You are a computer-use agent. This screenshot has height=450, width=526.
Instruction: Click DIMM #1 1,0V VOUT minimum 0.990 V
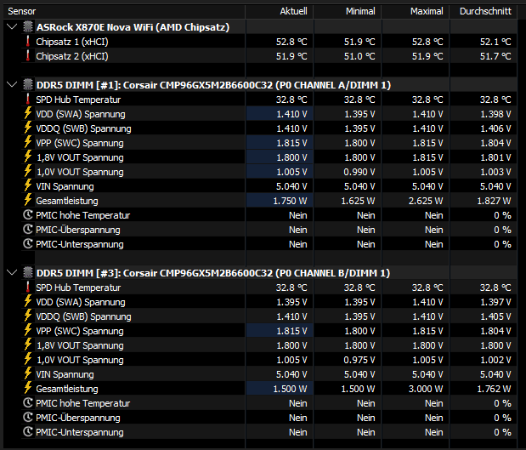click(x=359, y=172)
